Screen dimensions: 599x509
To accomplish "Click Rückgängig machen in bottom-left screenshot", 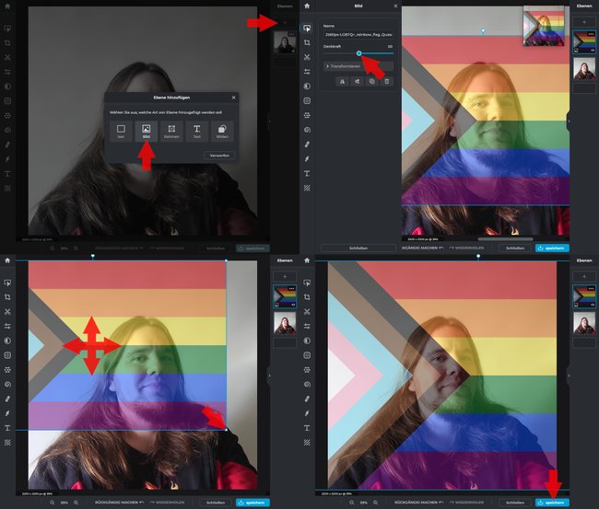I will pyautogui.click(x=120, y=503).
